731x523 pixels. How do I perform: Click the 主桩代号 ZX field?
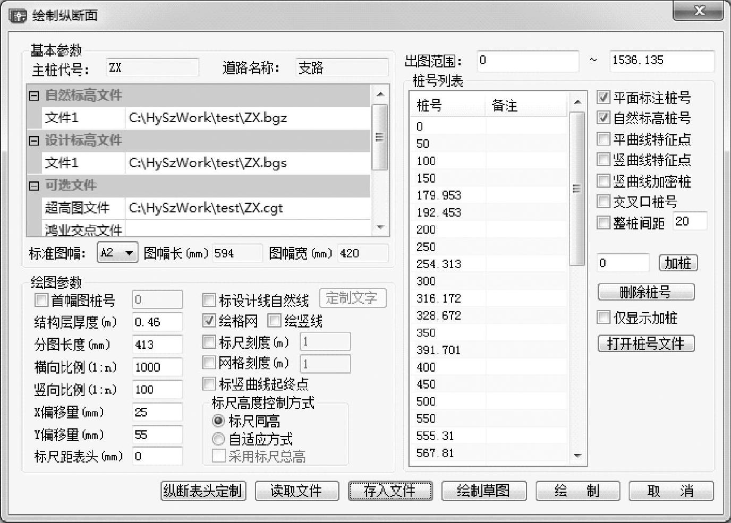coord(152,68)
